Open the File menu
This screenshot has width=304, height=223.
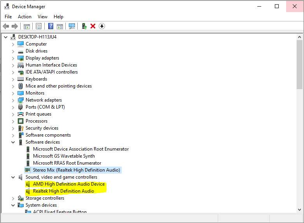point(8,17)
